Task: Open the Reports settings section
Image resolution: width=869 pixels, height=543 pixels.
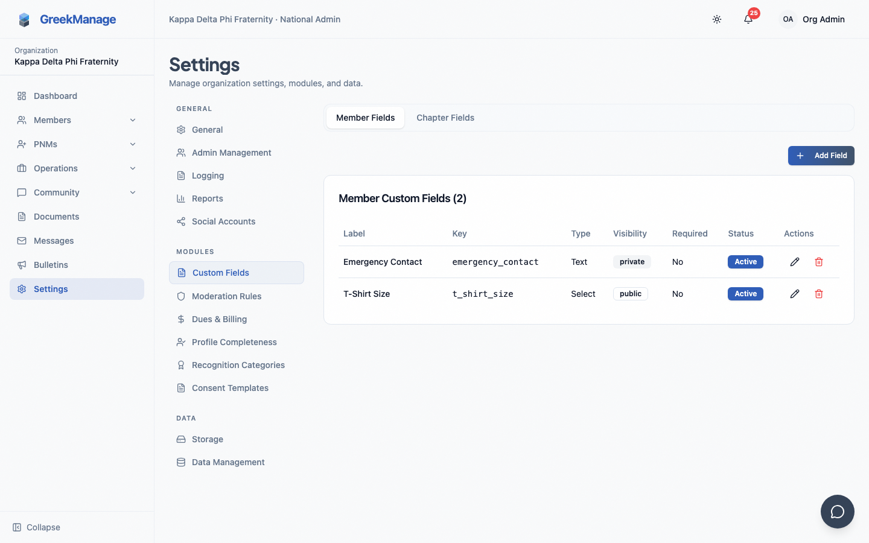Action: [x=237, y=198]
